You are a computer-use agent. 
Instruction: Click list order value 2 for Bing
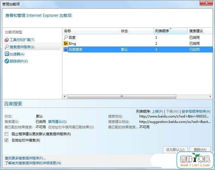(x=156, y=44)
